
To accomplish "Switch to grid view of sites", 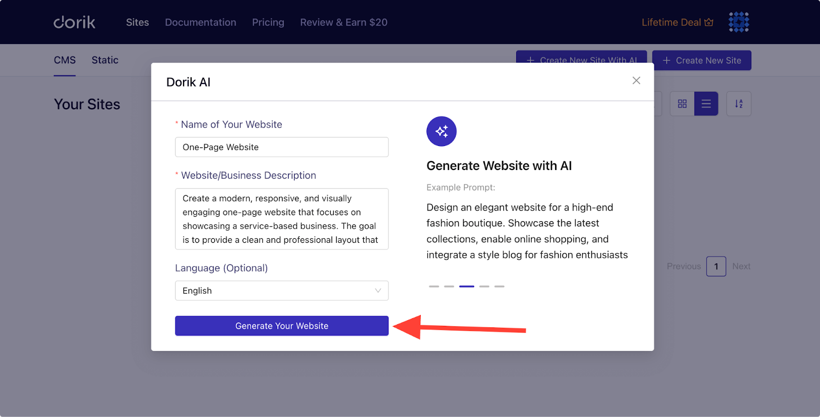I will point(682,103).
